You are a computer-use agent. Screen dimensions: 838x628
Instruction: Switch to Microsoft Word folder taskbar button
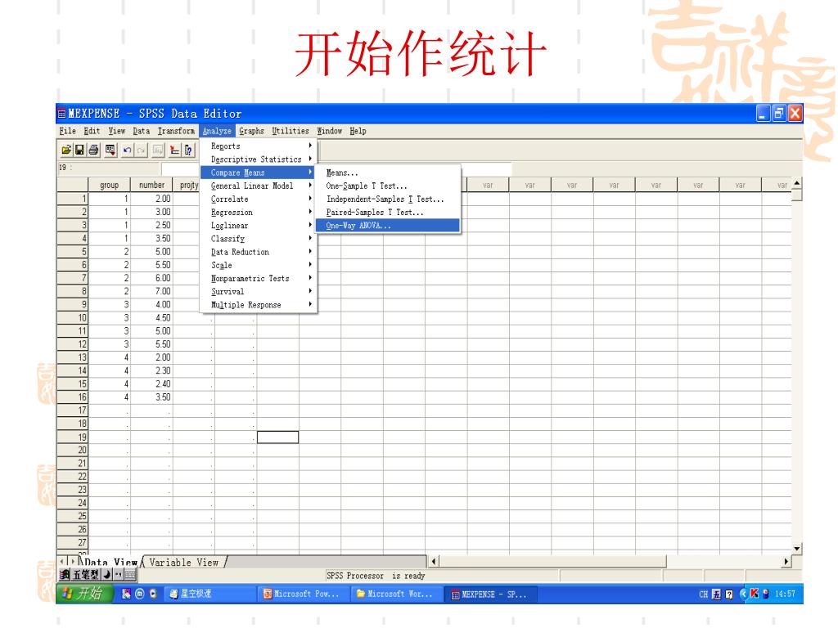click(397, 594)
